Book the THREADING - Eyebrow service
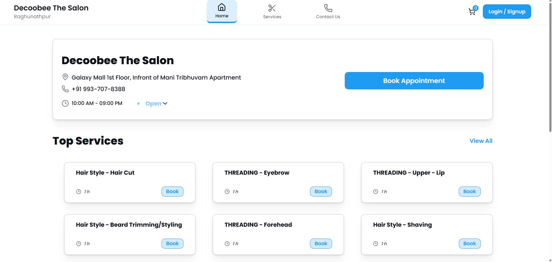This screenshot has width=552, height=262. pyautogui.click(x=321, y=191)
